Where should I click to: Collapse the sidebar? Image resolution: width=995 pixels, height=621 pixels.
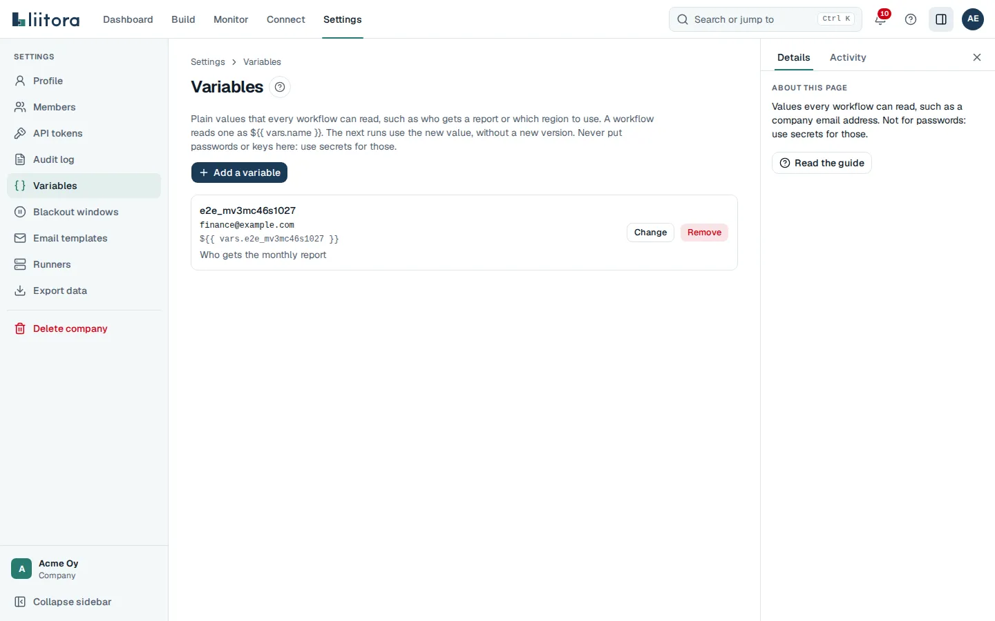[x=84, y=602]
